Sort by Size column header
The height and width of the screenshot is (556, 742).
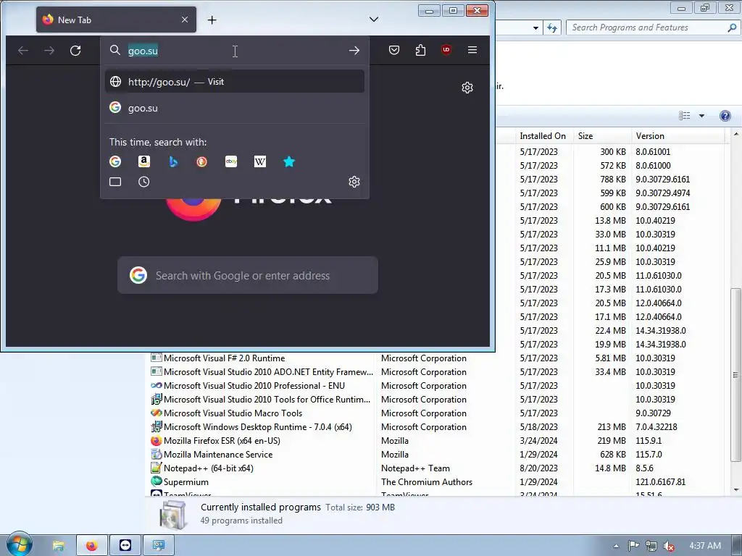(x=602, y=136)
